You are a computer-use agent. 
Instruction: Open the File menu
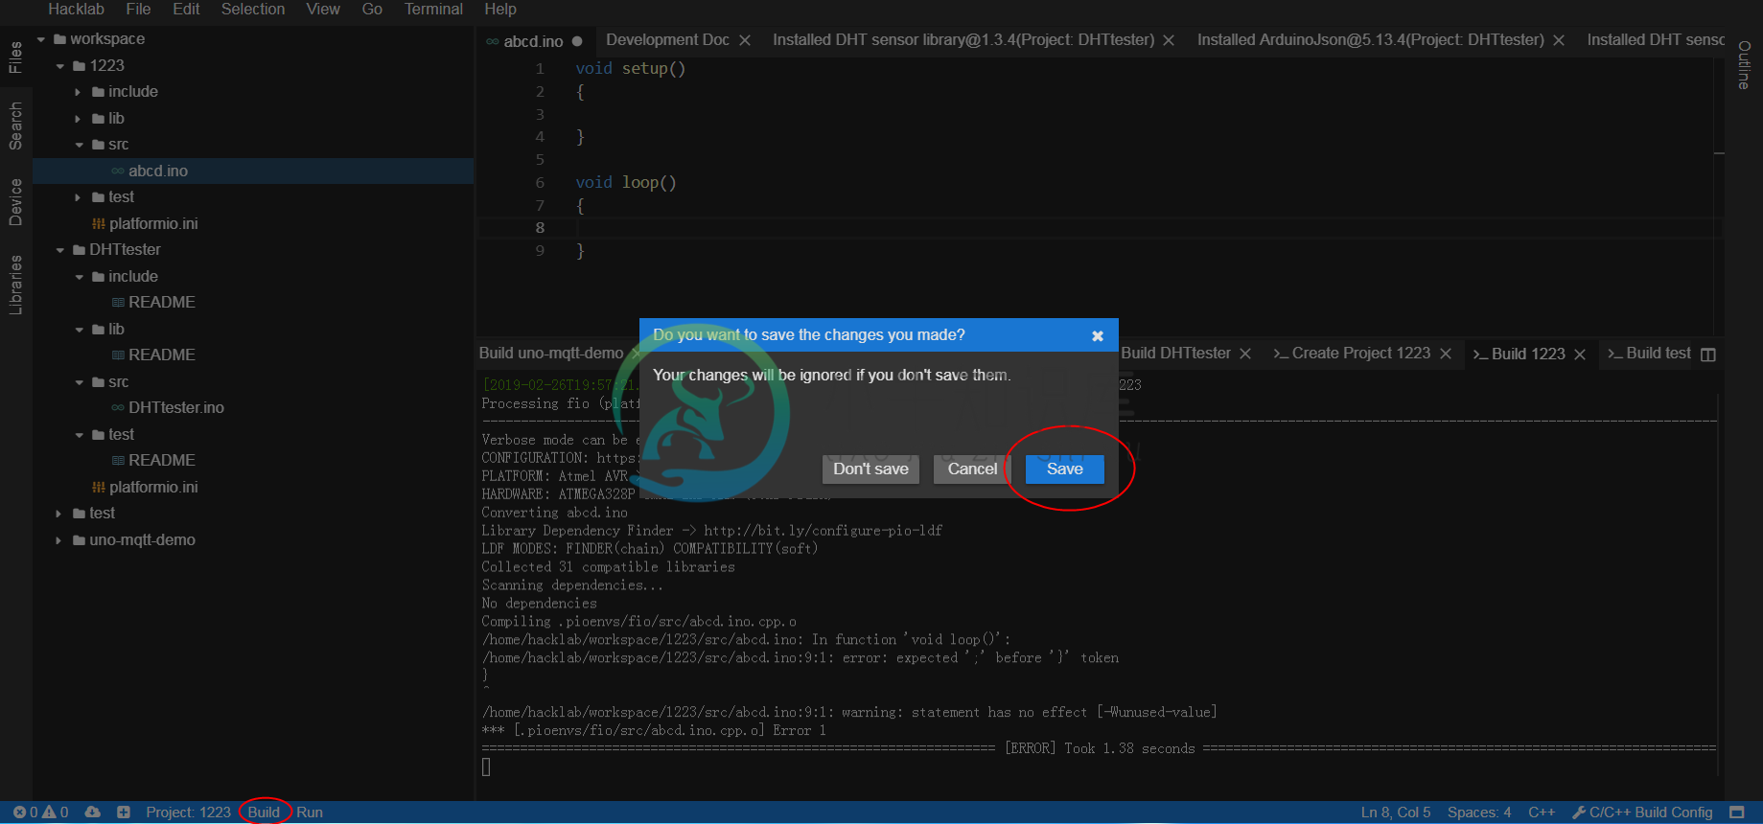coord(138,9)
